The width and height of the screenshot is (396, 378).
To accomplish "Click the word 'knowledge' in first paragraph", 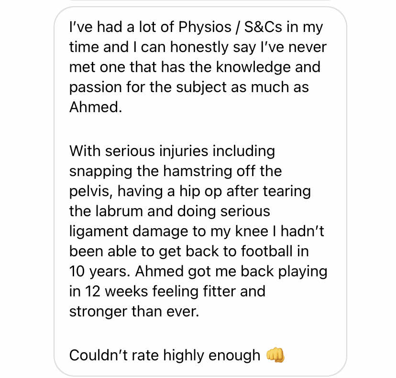I will point(253,67).
